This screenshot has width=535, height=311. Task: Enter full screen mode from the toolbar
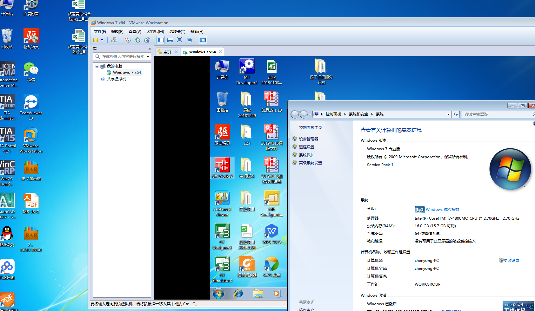[x=179, y=40]
